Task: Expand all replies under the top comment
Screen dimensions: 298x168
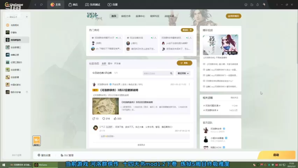Action: click(107, 136)
